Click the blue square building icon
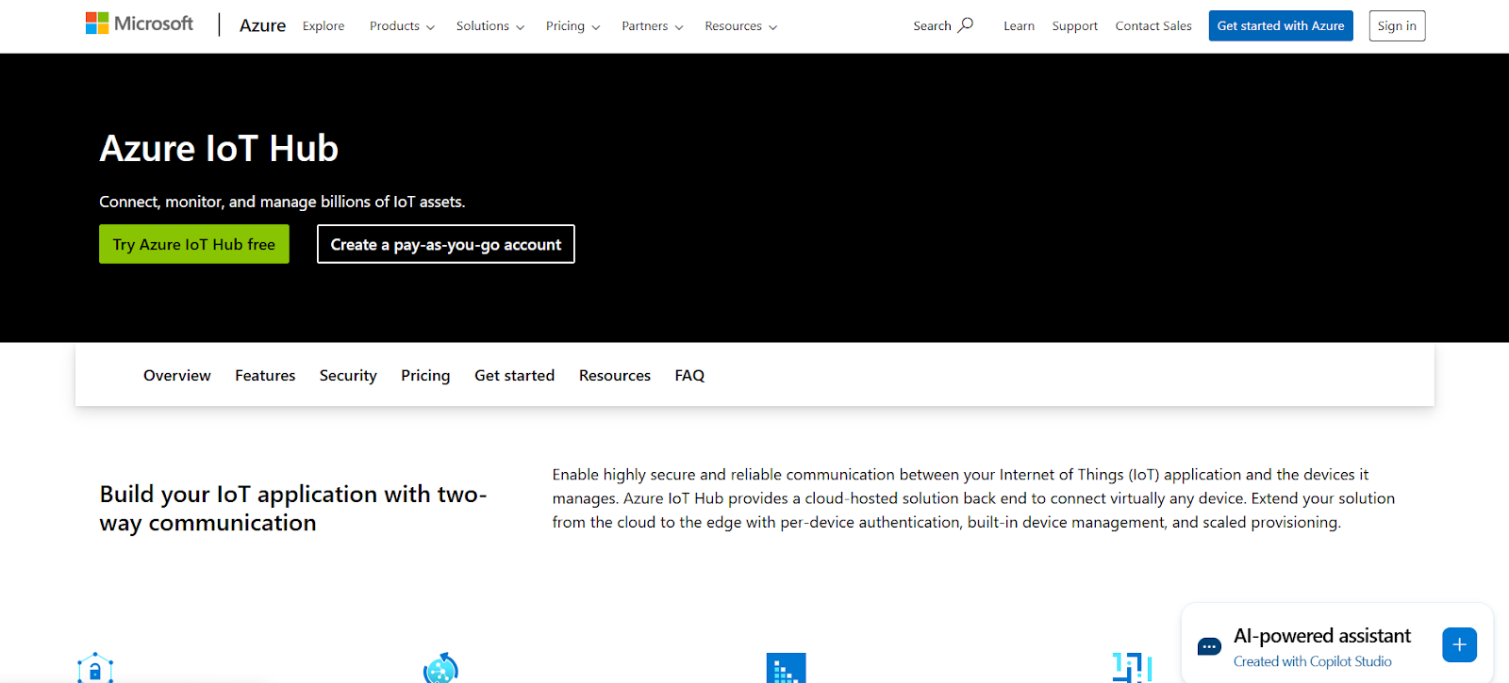 point(786,668)
